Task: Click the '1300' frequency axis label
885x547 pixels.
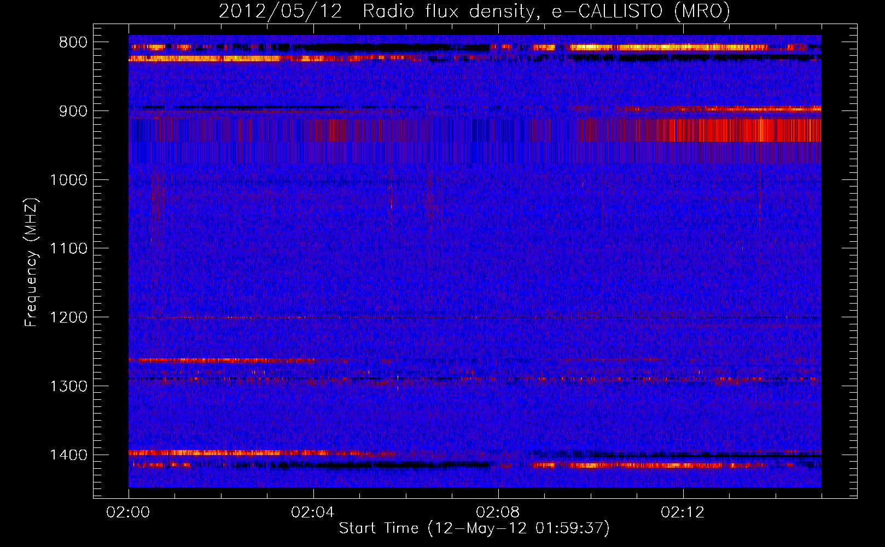Action: click(x=69, y=386)
